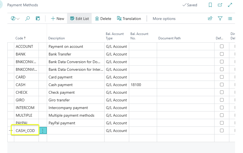Select the INTERCOM code cell
This screenshot has width=243, height=153.
click(26, 108)
